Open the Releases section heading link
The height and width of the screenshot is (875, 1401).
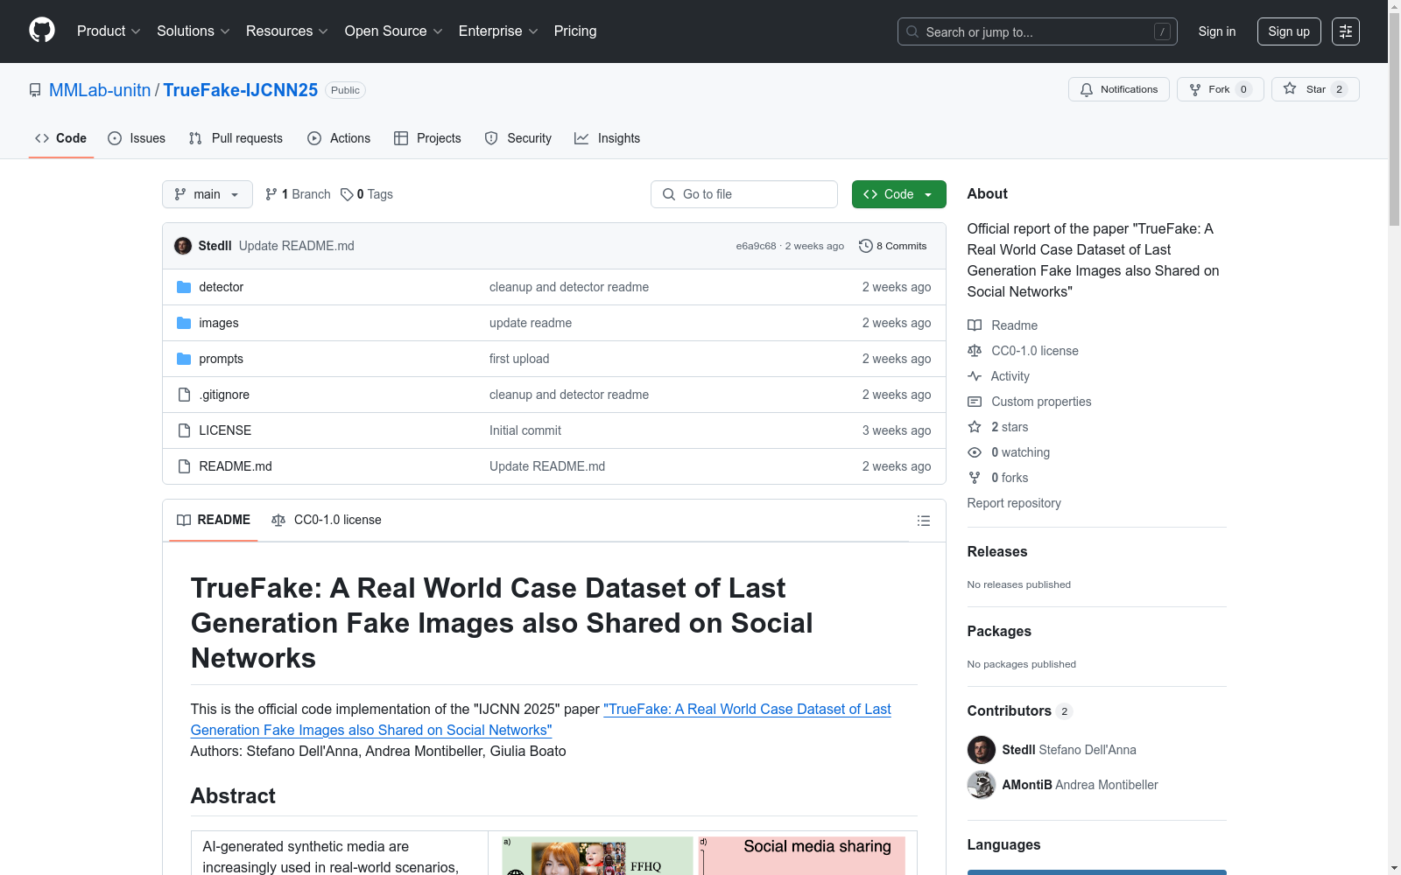(x=997, y=552)
